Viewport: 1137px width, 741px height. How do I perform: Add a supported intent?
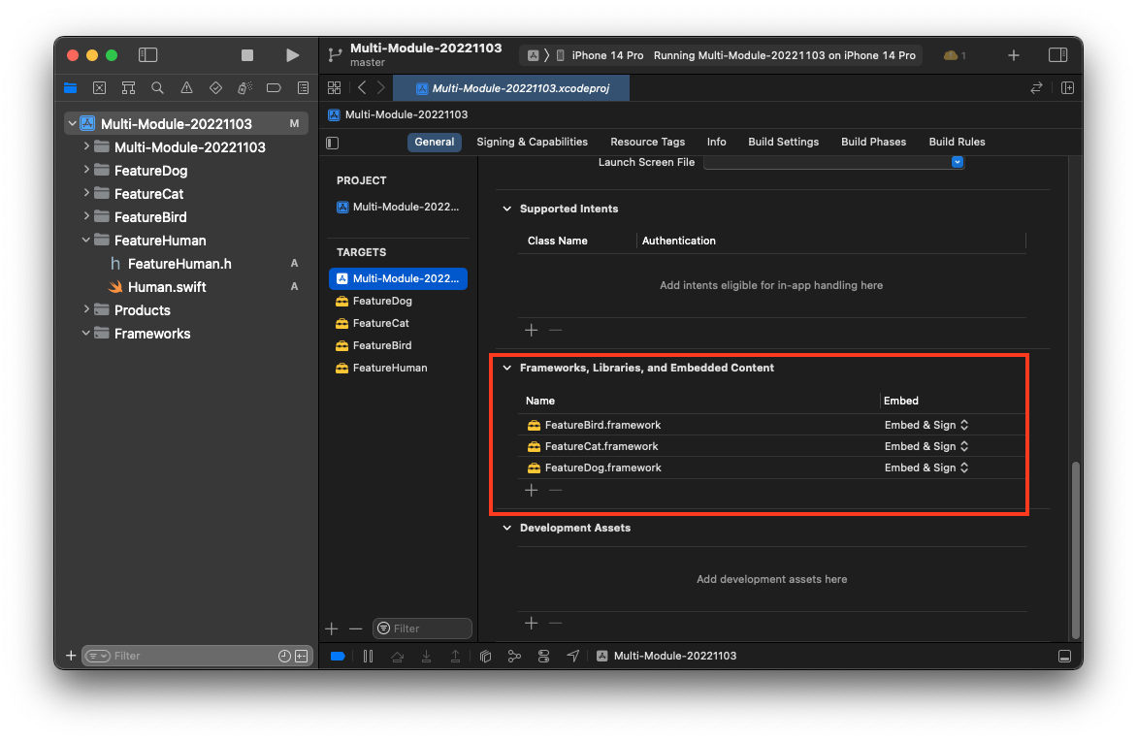(x=532, y=331)
